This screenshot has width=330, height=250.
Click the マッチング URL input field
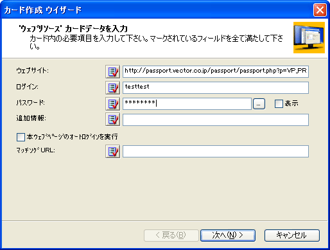pos(216,152)
